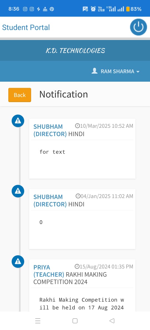Tap the Android back triangle button

(x=112, y=321)
